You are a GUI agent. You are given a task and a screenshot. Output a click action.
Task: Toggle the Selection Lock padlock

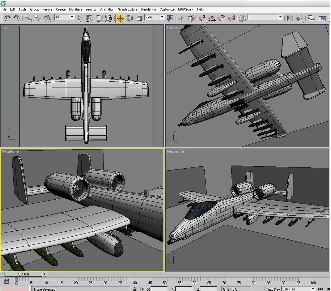click(x=134, y=289)
